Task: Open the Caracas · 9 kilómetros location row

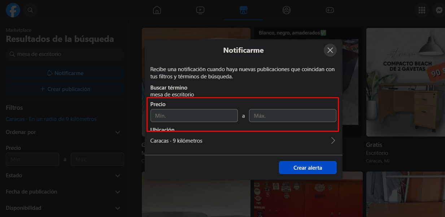Action: point(243,141)
